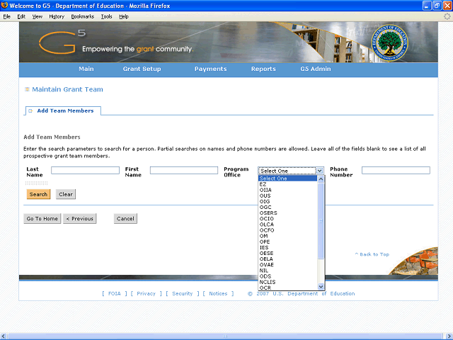Select NIL from Program Office list

288,271
